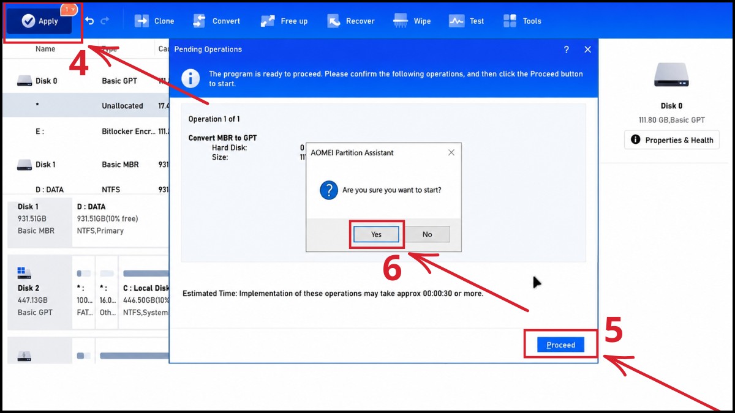The height and width of the screenshot is (413, 735).
Task: Click the Disk 2 447.13GB map block
Action: (40, 292)
